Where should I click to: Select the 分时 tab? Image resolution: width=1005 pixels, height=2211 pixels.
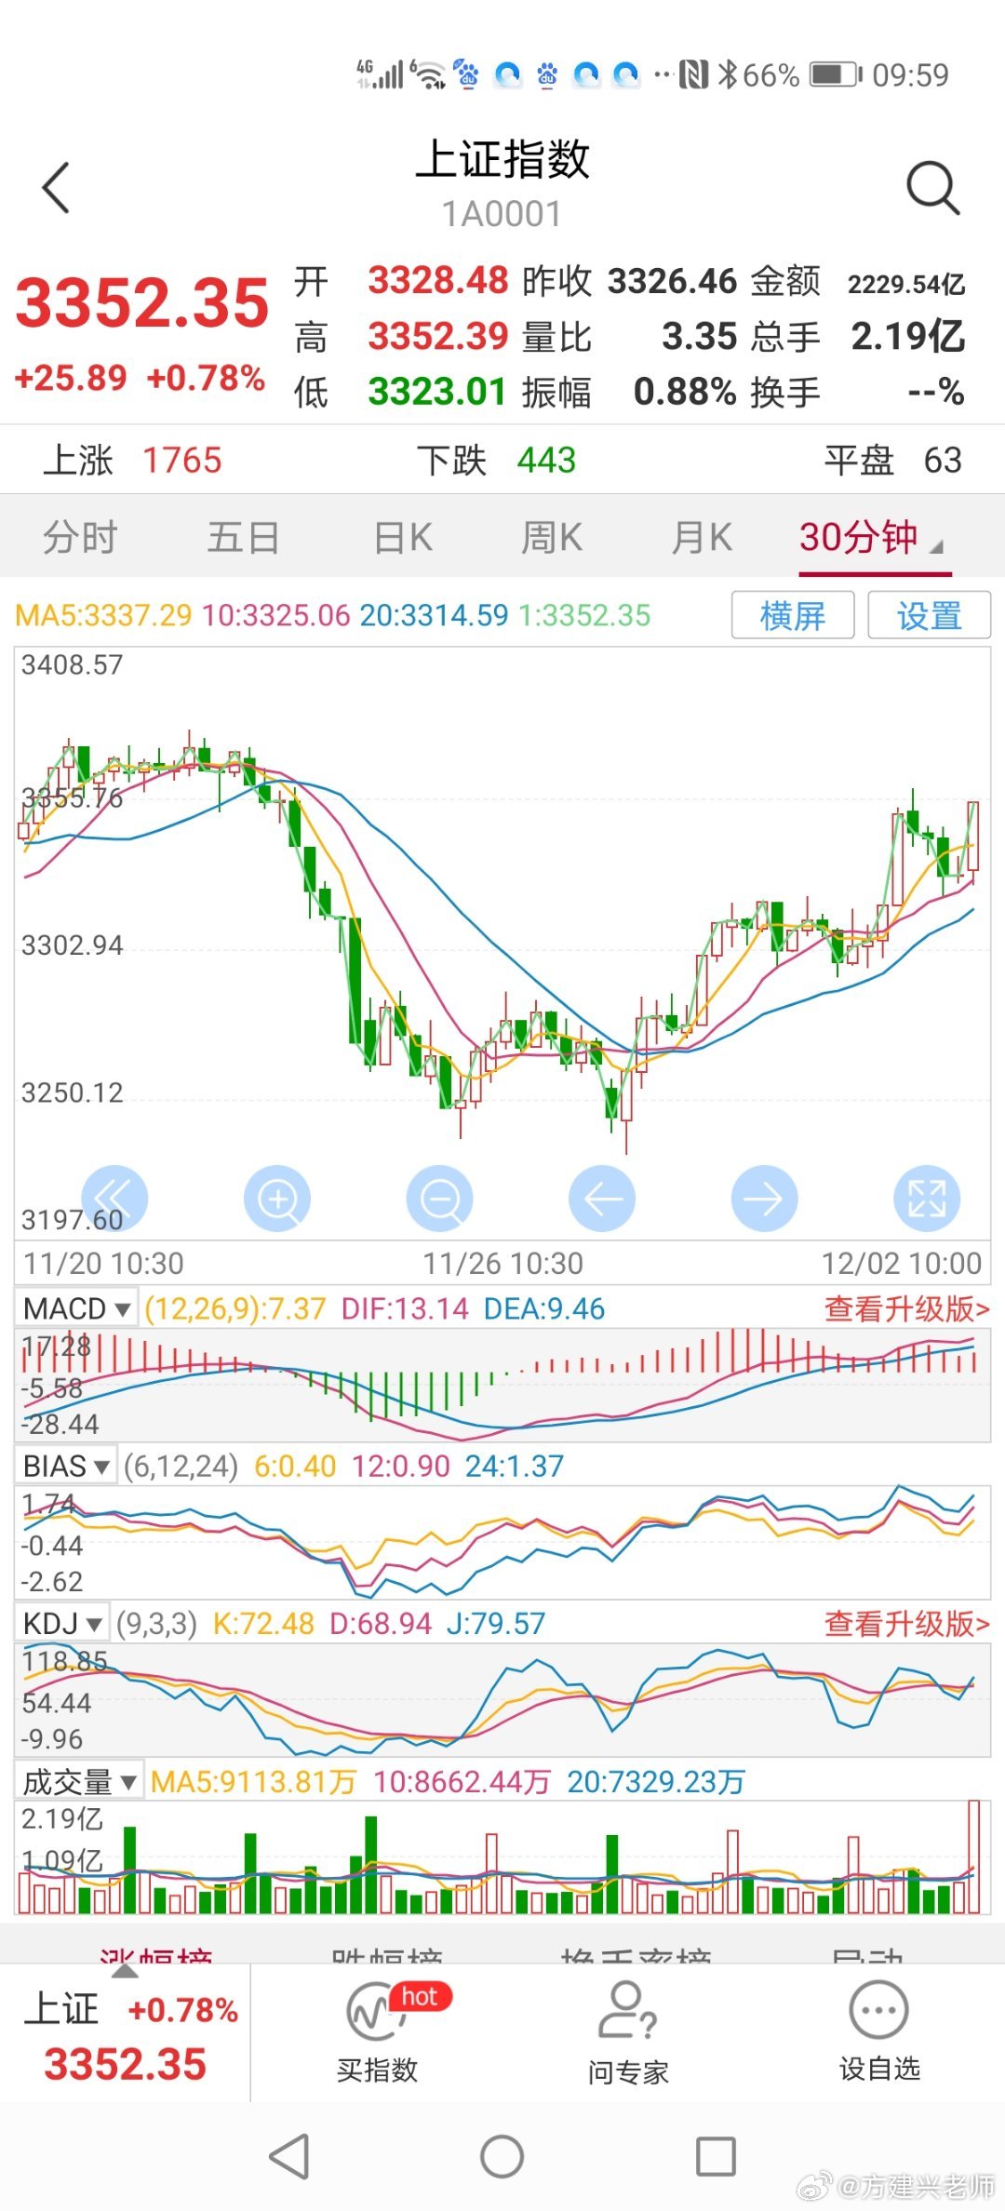(x=80, y=538)
